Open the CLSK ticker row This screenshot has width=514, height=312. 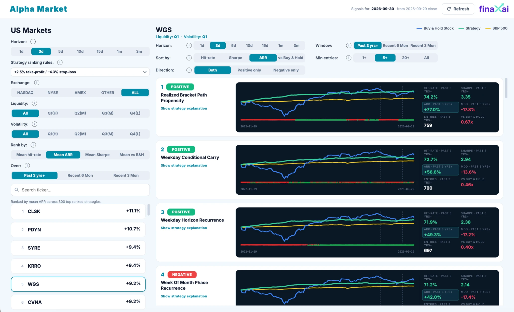pyautogui.click(x=78, y=211)
